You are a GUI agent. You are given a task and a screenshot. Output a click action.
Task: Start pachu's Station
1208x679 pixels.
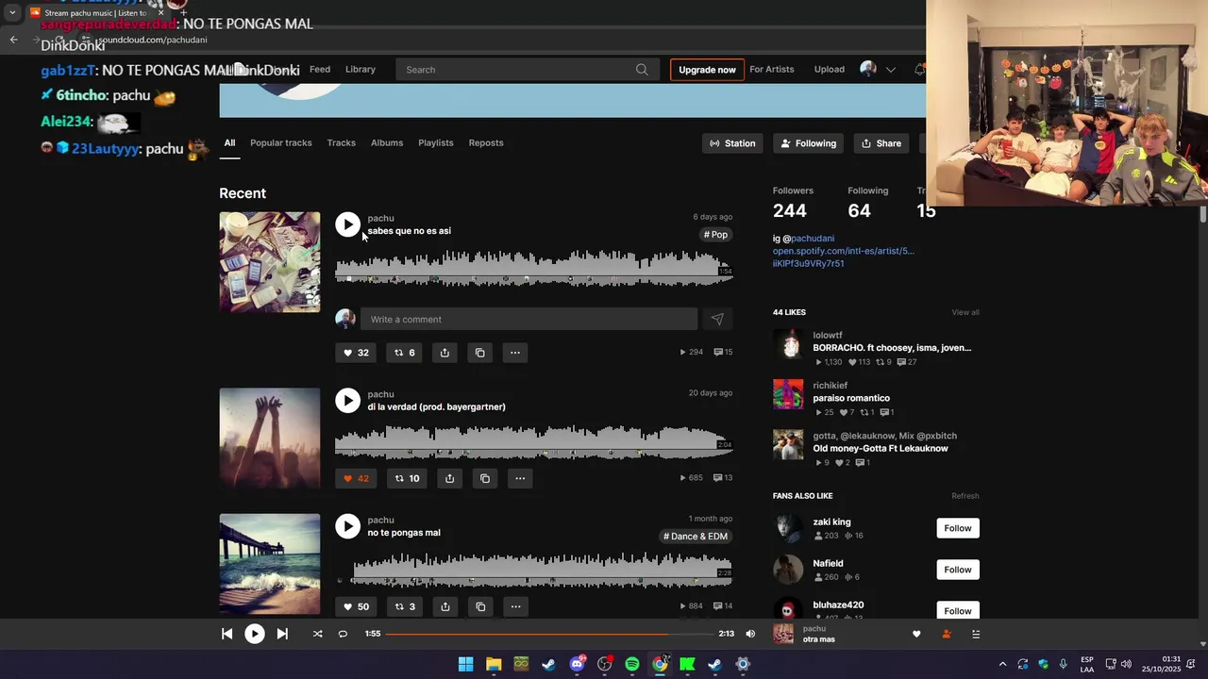tap(733, 143)
